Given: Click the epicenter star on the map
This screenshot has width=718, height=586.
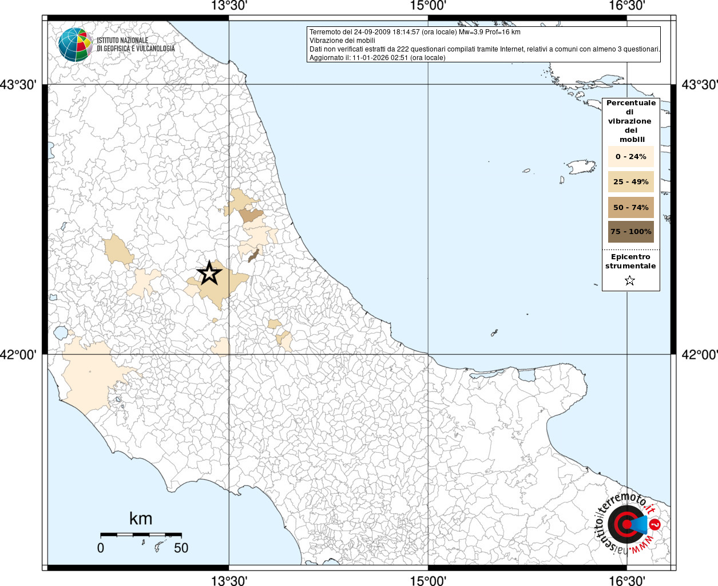Looking at the screenshot, I should [x=209, y=273].
